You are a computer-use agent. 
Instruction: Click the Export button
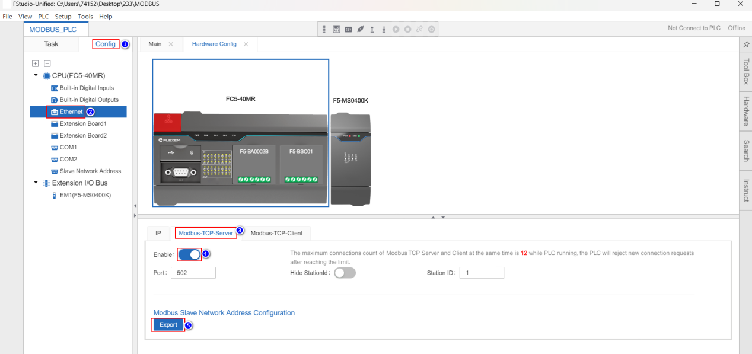[168, 324]
